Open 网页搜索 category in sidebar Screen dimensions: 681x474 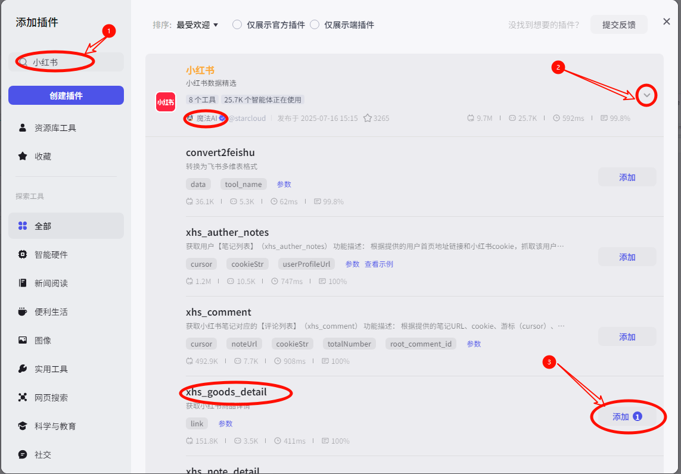click(51, 398)
